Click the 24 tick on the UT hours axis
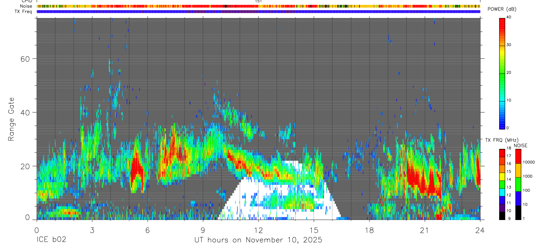Viewport: 540px width, 249px height. point(480,230)
